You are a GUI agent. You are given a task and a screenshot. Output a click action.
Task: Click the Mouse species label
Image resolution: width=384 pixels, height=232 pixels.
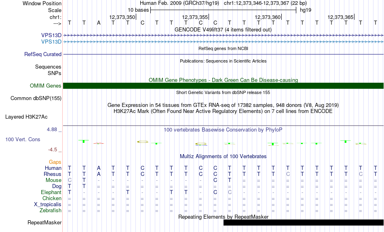[x=53, y=180]
